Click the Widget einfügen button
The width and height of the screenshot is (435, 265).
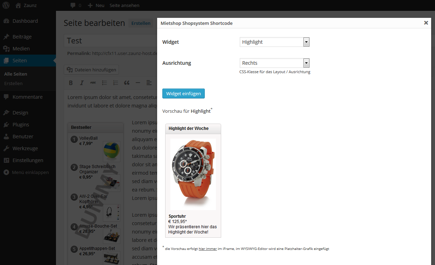183,93
